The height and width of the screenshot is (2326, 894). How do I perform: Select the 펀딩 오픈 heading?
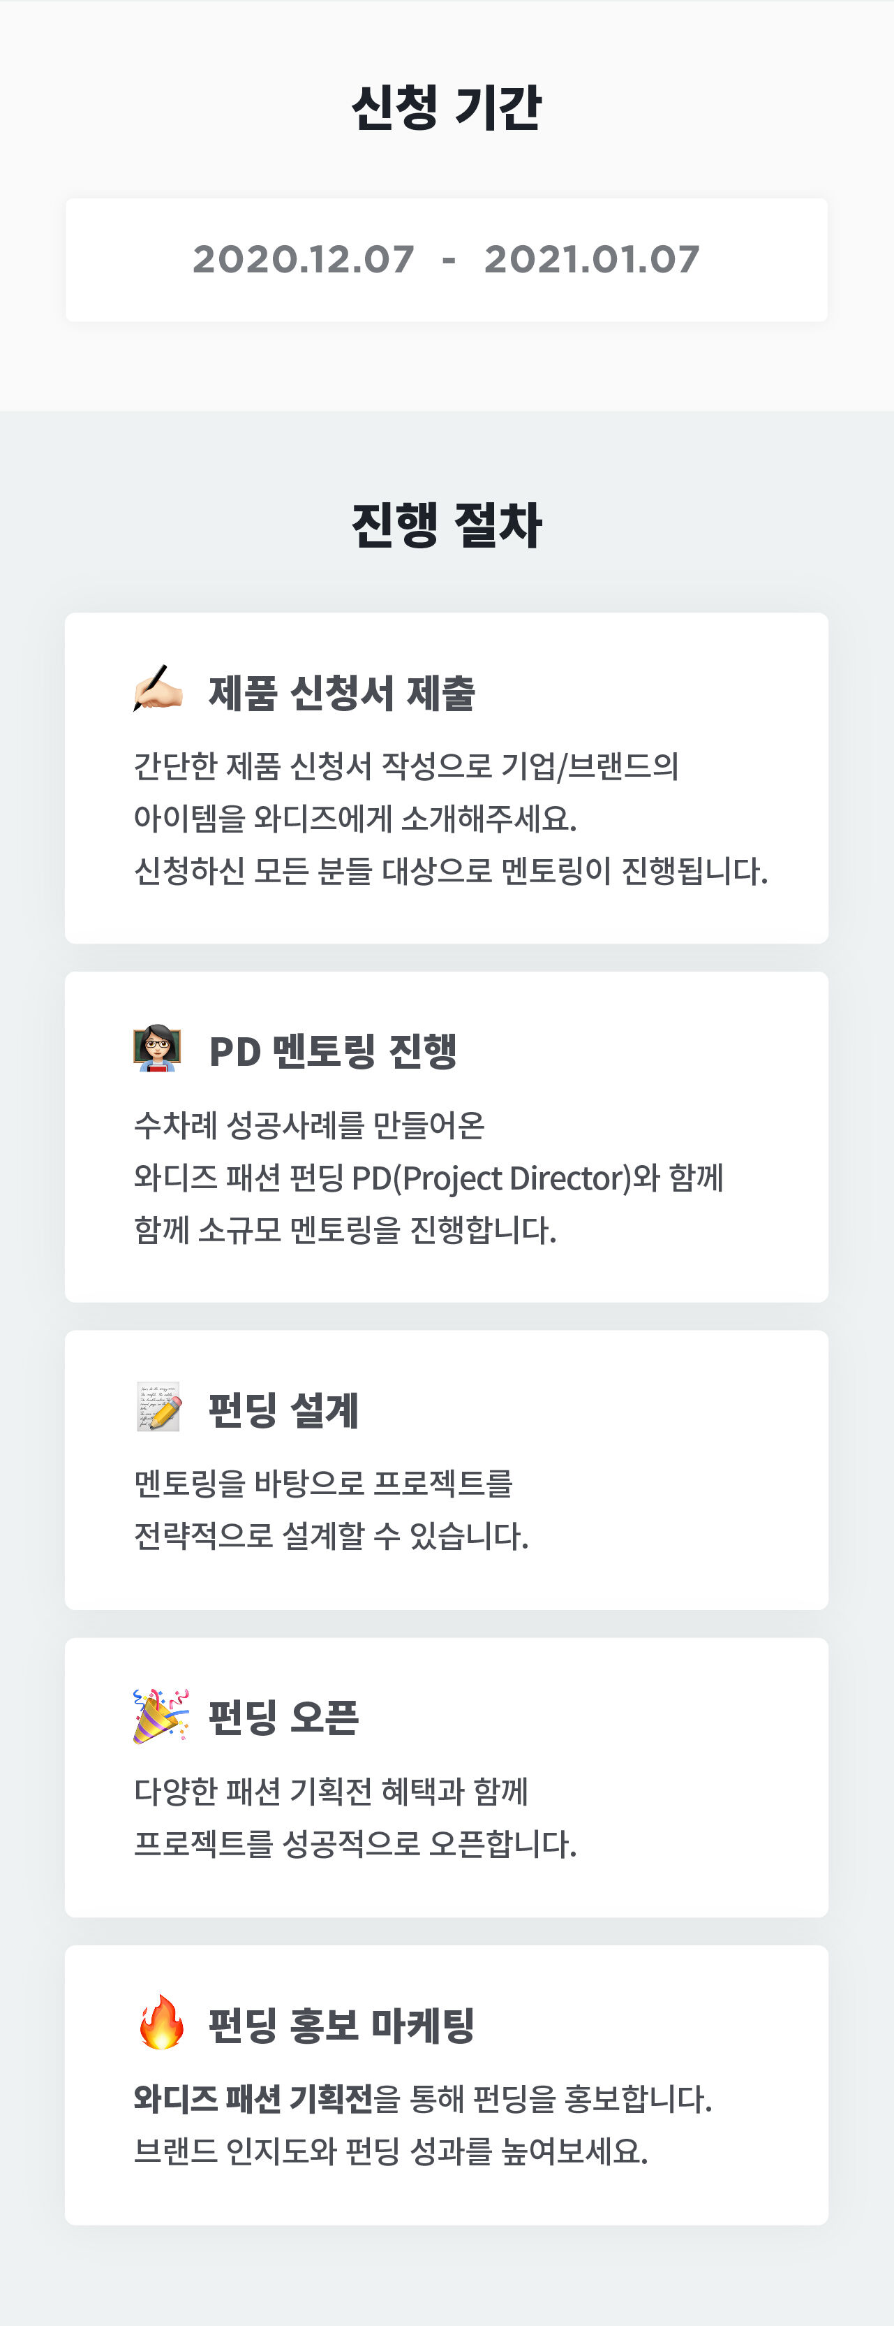click(283, 1718)
